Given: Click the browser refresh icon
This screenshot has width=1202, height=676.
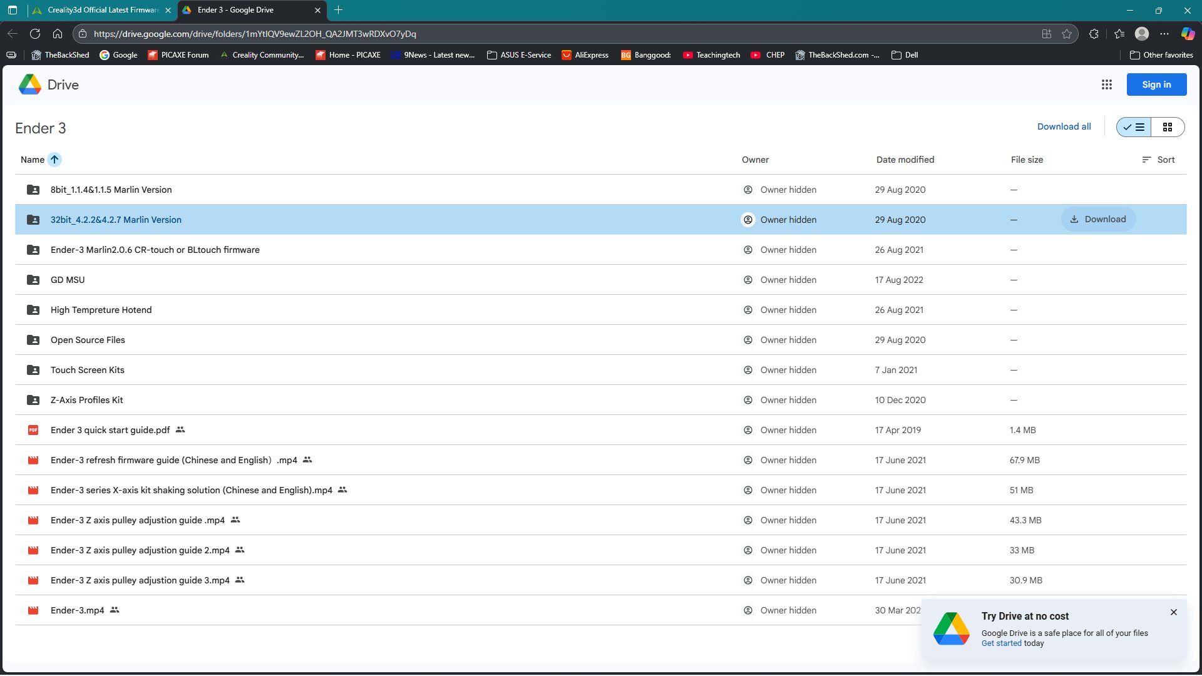Looking at the screenshot, I should pos(35,34).
